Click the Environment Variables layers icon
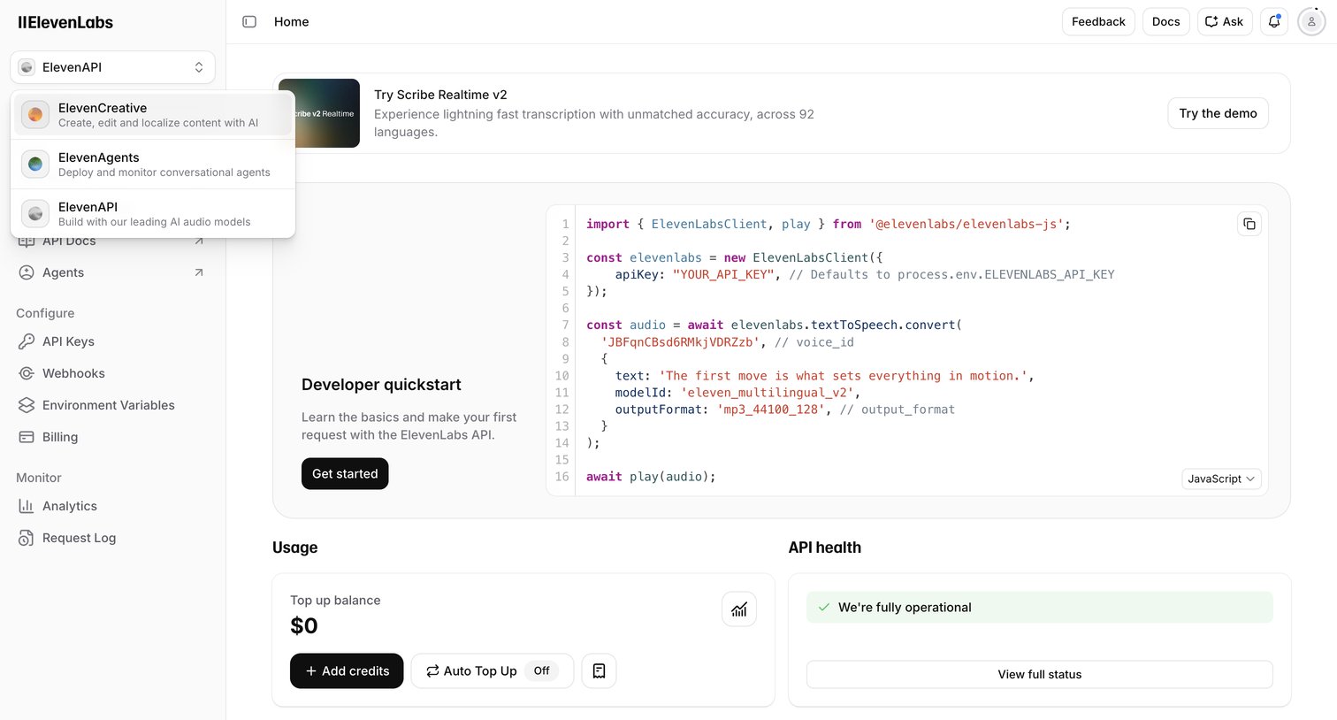1337x720 pixels. (x=27, y=405)
